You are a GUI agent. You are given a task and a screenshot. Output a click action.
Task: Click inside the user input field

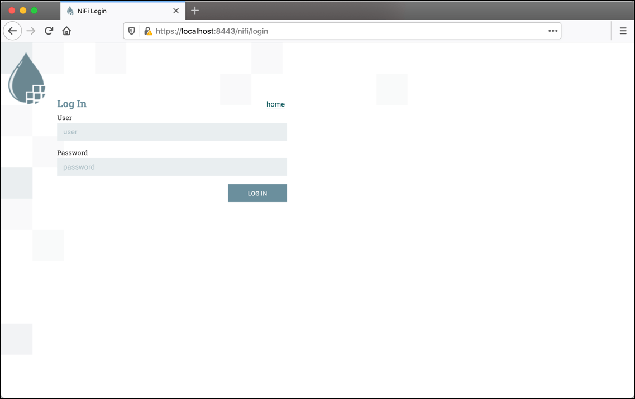click(171, 132)
